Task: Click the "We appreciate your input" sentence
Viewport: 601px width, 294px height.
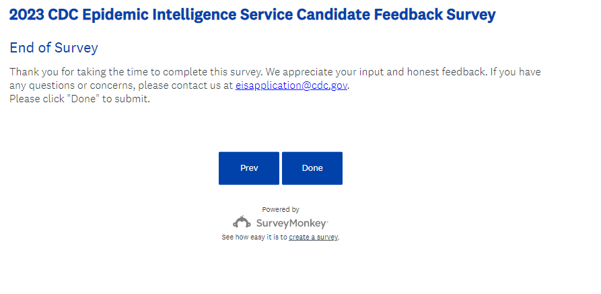Action: pyautogui.click(x=350, y=72)
